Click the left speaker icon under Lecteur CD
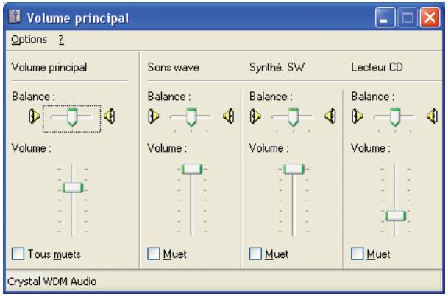This screenshot has width=448, height=297. pos(357,116)
